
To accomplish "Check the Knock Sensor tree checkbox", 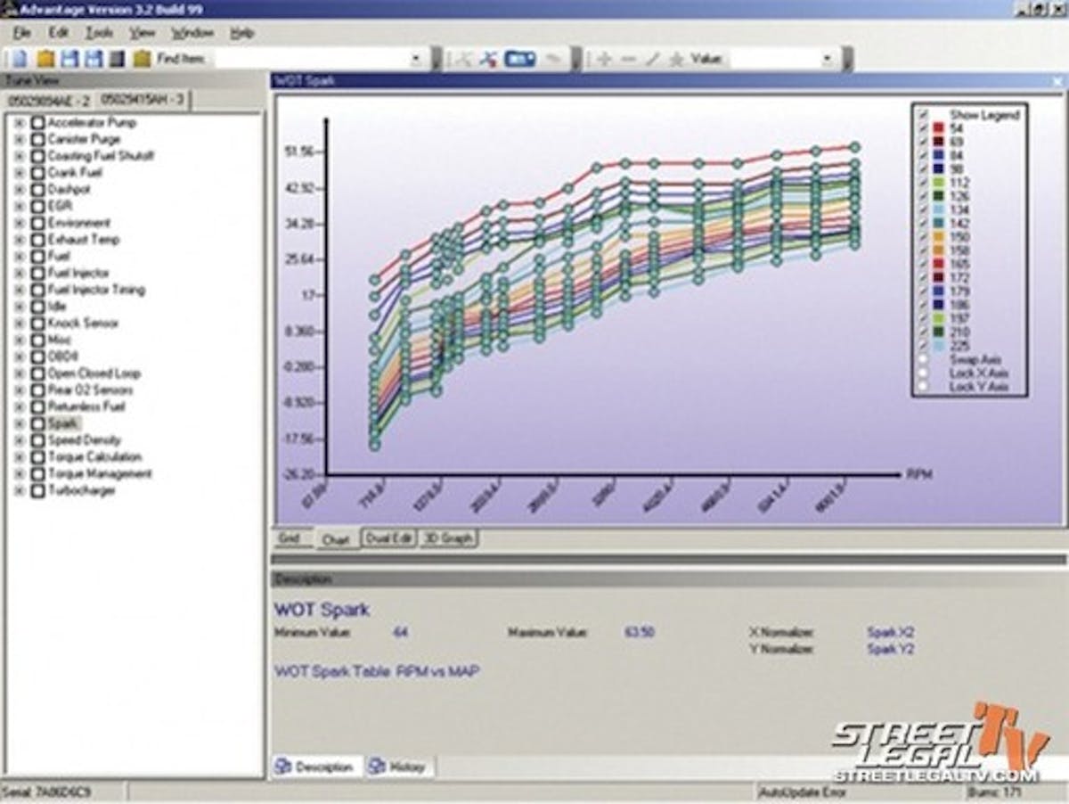I will (37, 324).
